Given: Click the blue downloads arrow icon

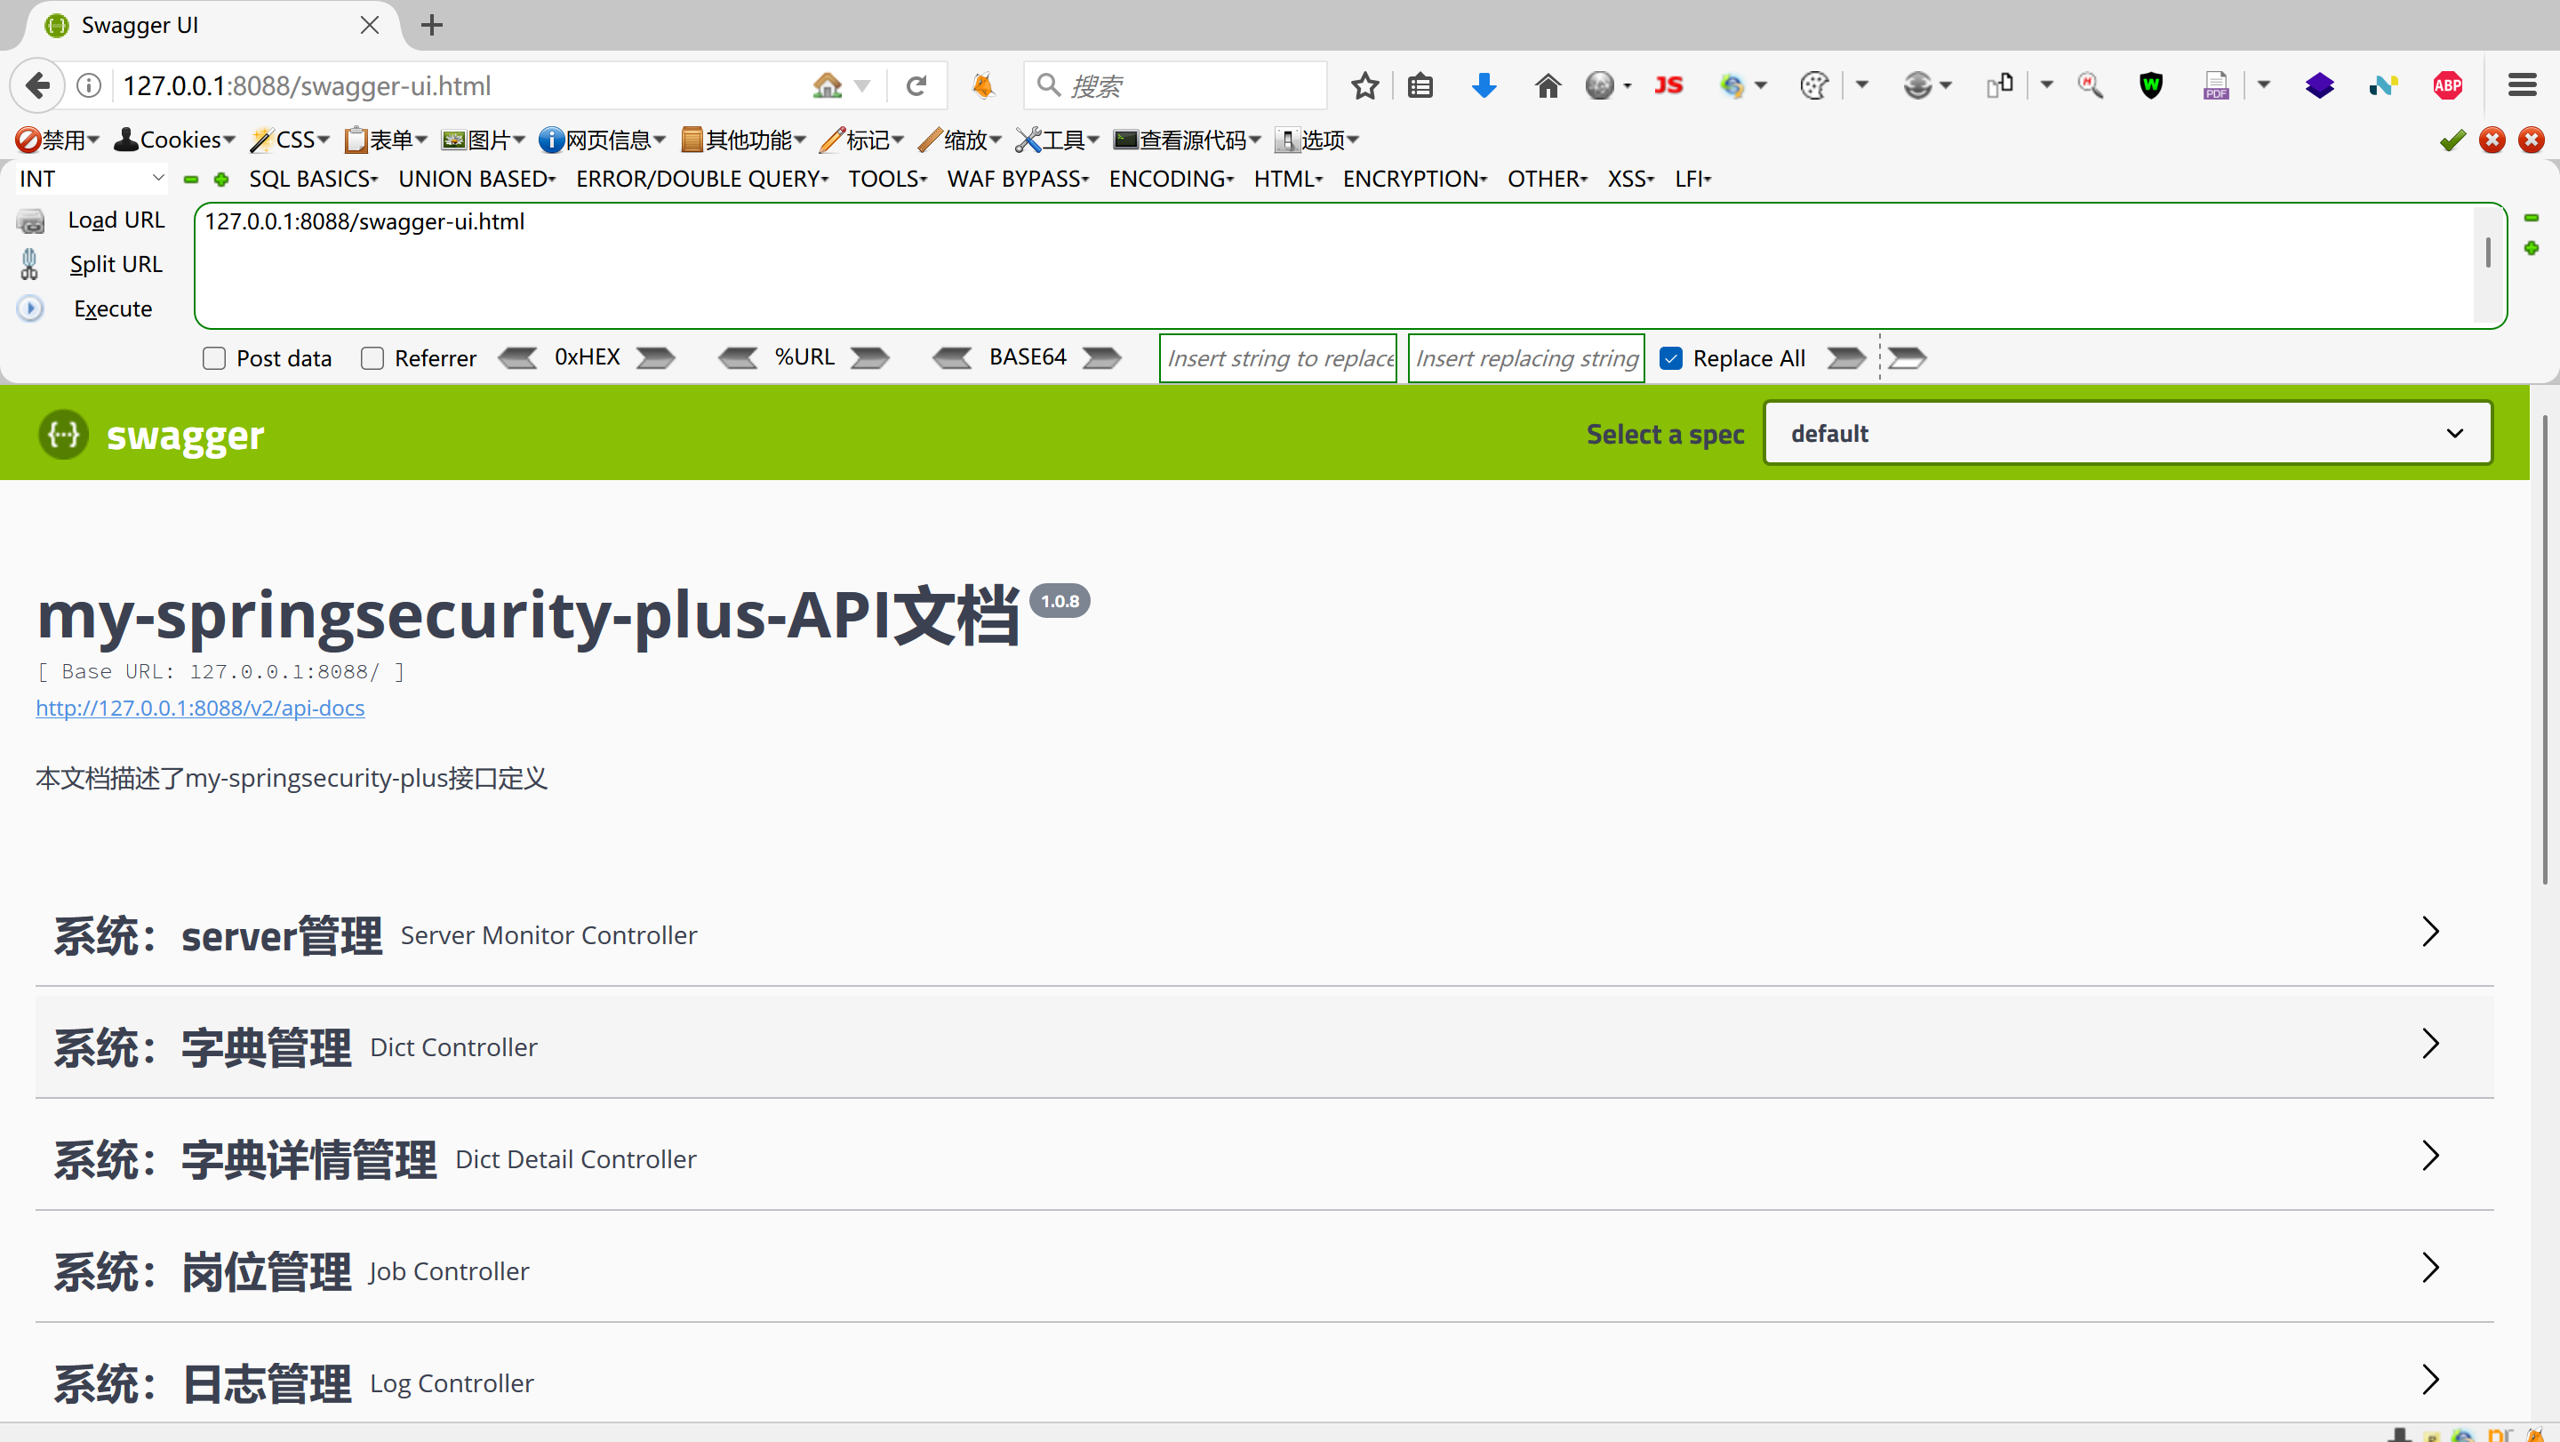Looking at the screenshot, I should [1484, 86].
